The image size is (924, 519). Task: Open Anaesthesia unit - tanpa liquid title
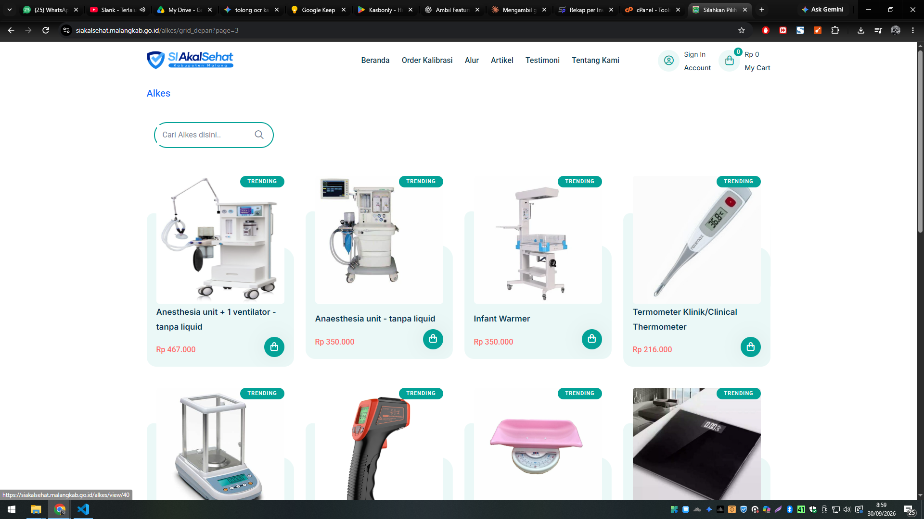tap(375, 319)
